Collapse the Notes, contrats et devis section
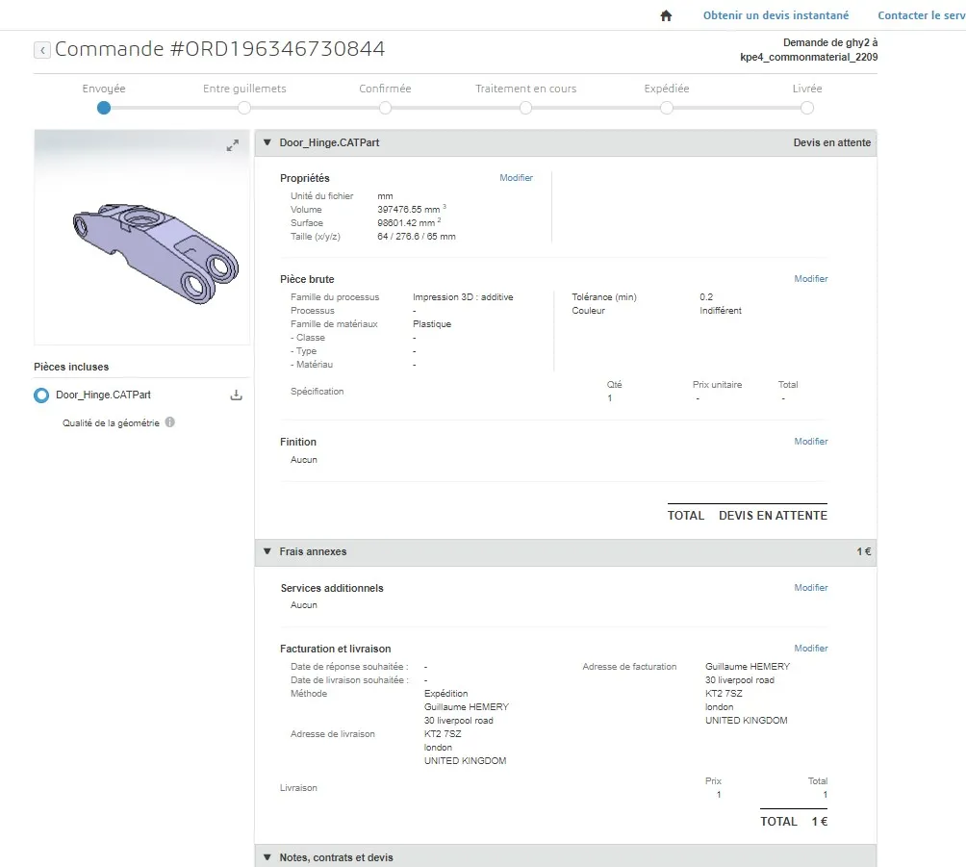 pos(267,857)
